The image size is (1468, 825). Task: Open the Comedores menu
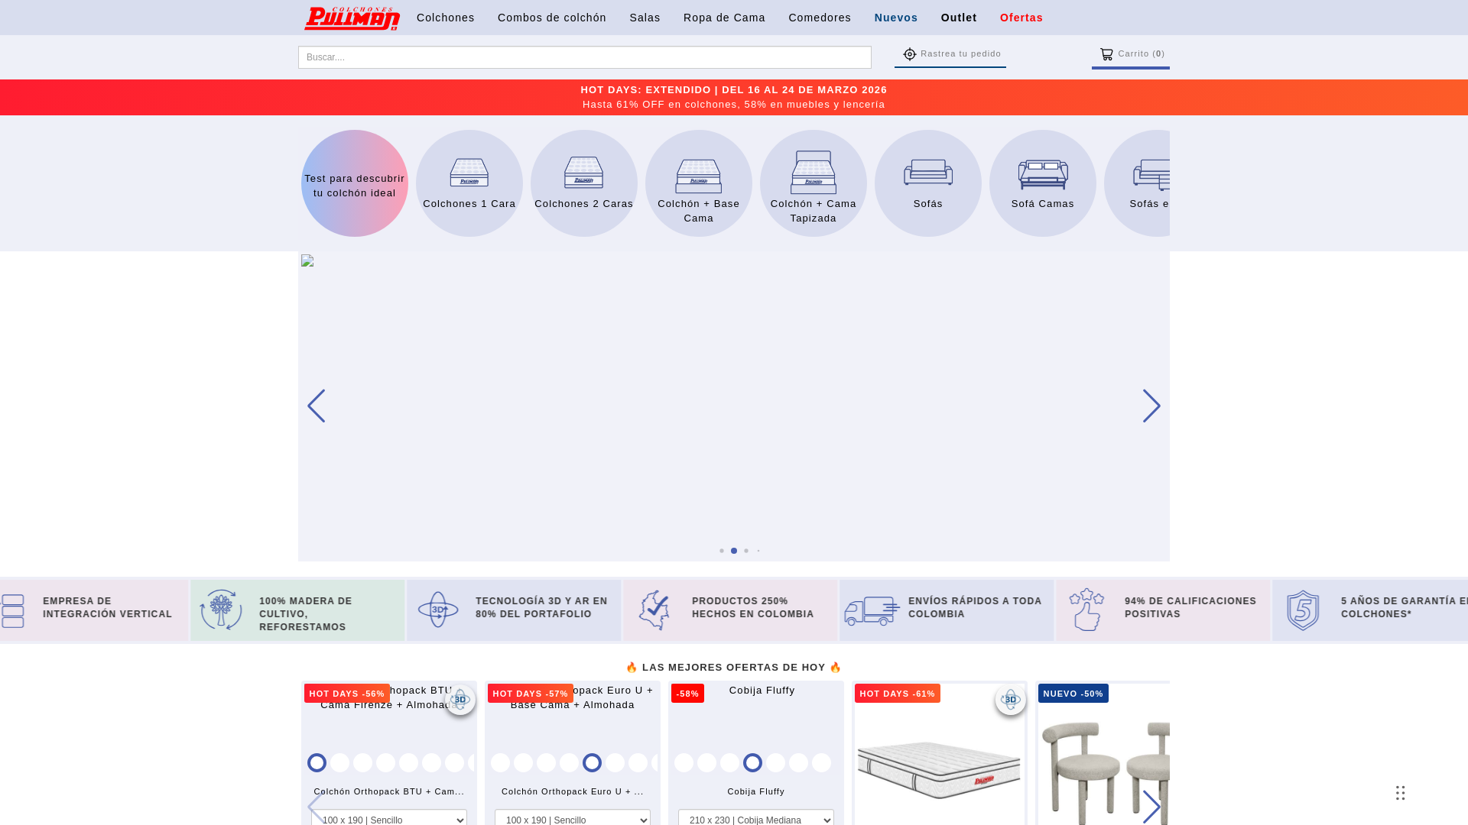point(820,18)
